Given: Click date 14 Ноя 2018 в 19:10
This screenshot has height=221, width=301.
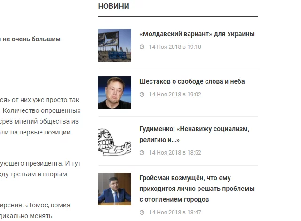Looking at the screenshot, I should pos(175,47).
